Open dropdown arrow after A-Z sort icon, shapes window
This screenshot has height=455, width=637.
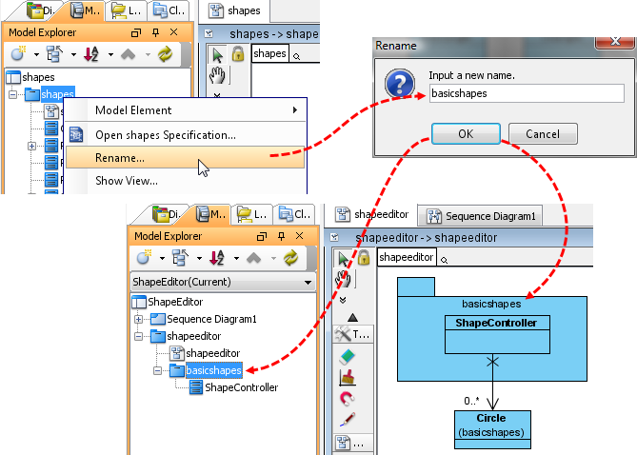[110, 54]
